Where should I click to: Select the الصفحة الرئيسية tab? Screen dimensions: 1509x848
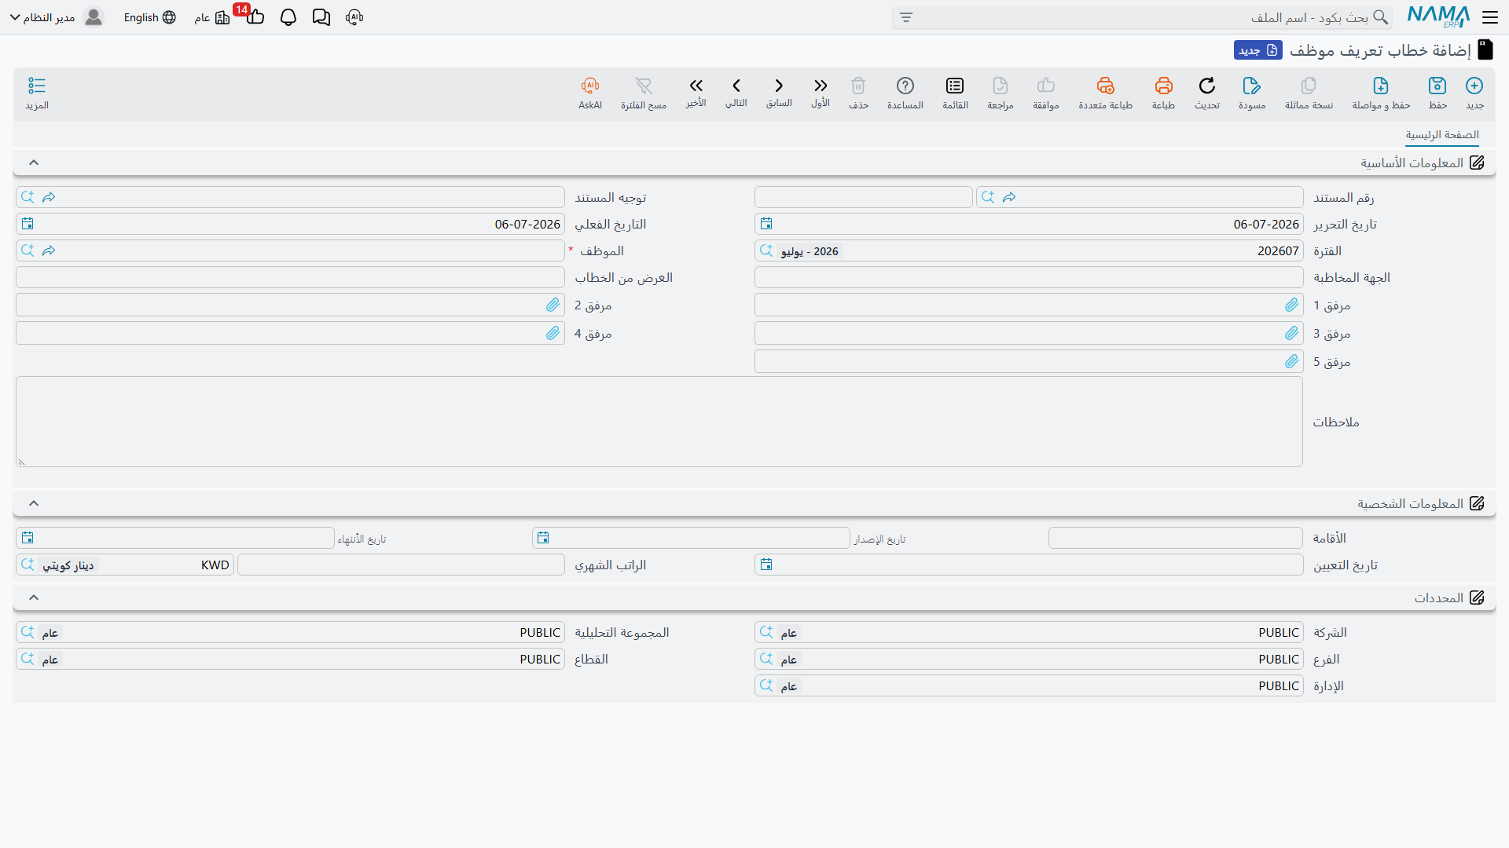coord(1442,135)
